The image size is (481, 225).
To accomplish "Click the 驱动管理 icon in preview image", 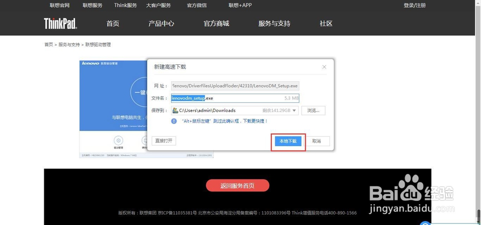I will pyautogui.click(x=118, y=142).
